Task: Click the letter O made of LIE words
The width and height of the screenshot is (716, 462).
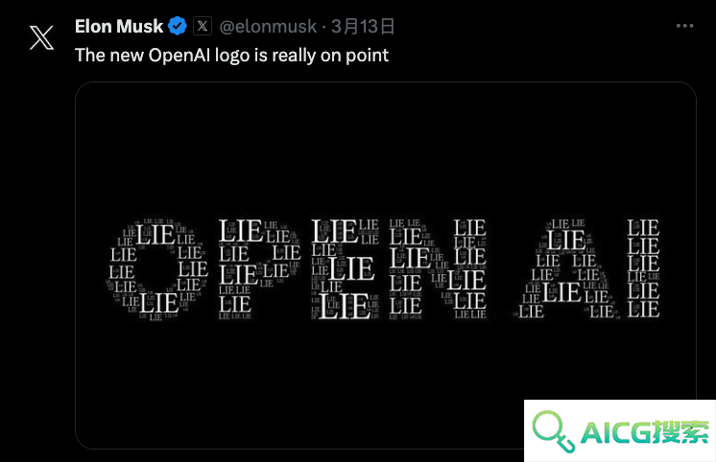Action: 157,269
